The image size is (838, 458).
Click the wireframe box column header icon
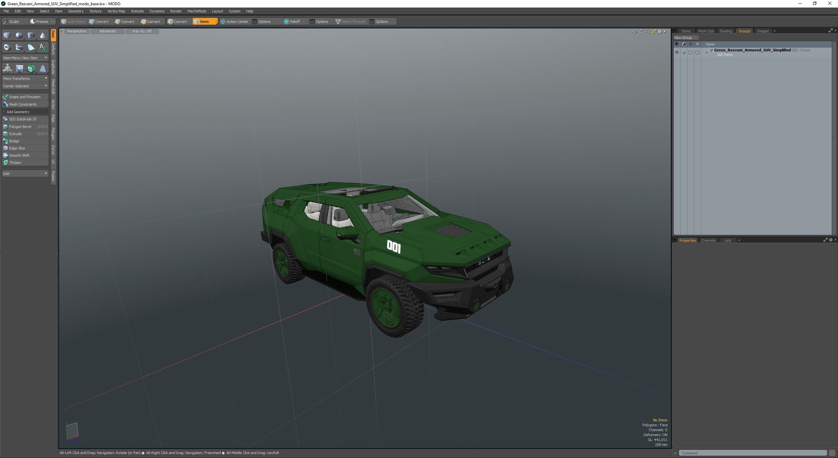point(690,44)
